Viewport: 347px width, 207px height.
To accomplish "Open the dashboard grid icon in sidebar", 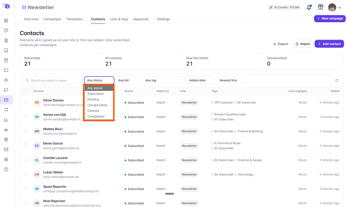I will tap(6, 21).
